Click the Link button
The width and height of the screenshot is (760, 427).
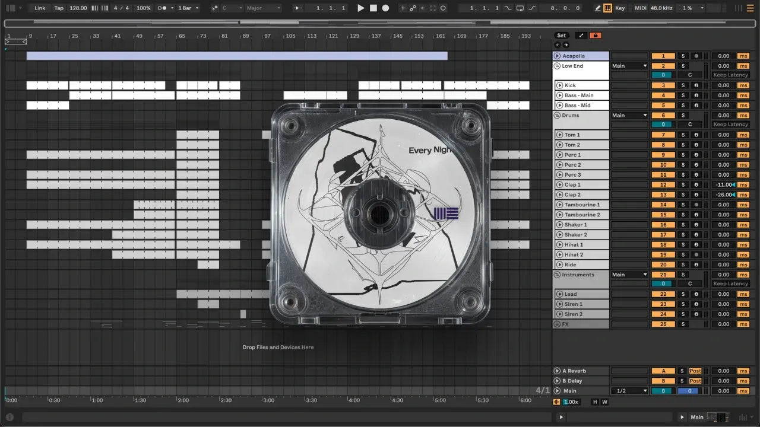pyautogui.click(x=40, y=8)
